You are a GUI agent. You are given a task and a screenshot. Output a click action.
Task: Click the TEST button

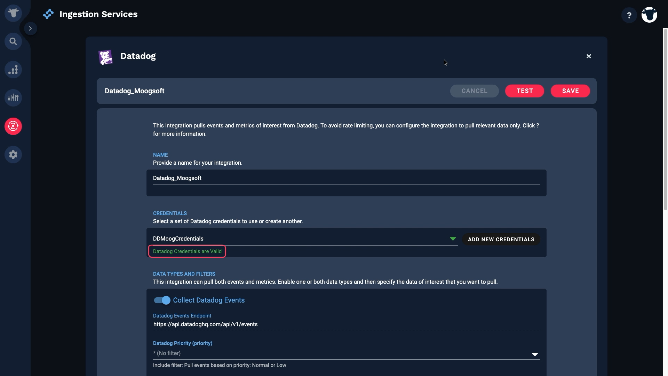point(524,91)
